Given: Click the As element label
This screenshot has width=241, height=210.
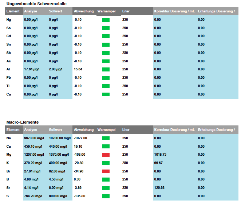Looking at the screenshot, I should pyautogui.click(x=8, y=61).
